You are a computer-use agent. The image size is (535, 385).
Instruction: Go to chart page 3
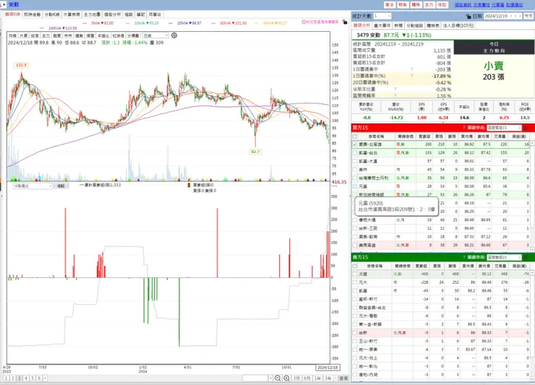pos(20,378)
